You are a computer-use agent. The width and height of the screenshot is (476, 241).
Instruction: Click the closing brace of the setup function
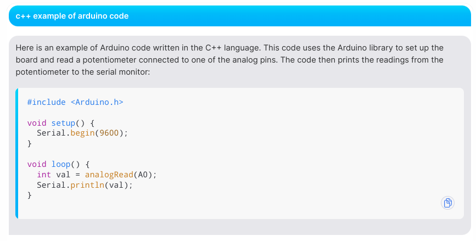pos(30,143)
